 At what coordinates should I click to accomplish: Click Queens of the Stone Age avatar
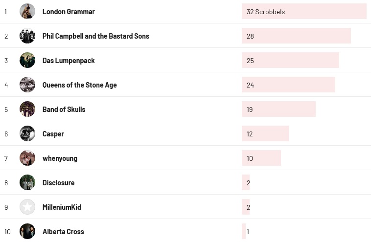tap(27, 85)
